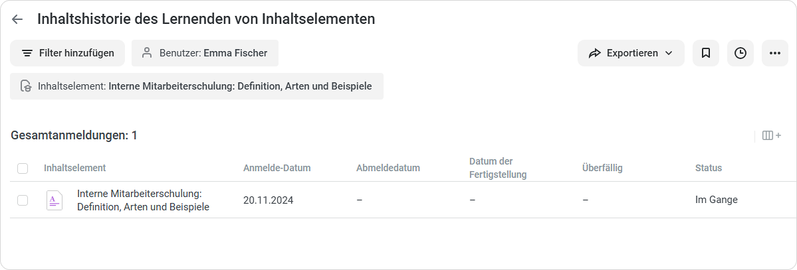797x270 pixels.
Task: Open the clock history icon
Action: pos(740,53)
